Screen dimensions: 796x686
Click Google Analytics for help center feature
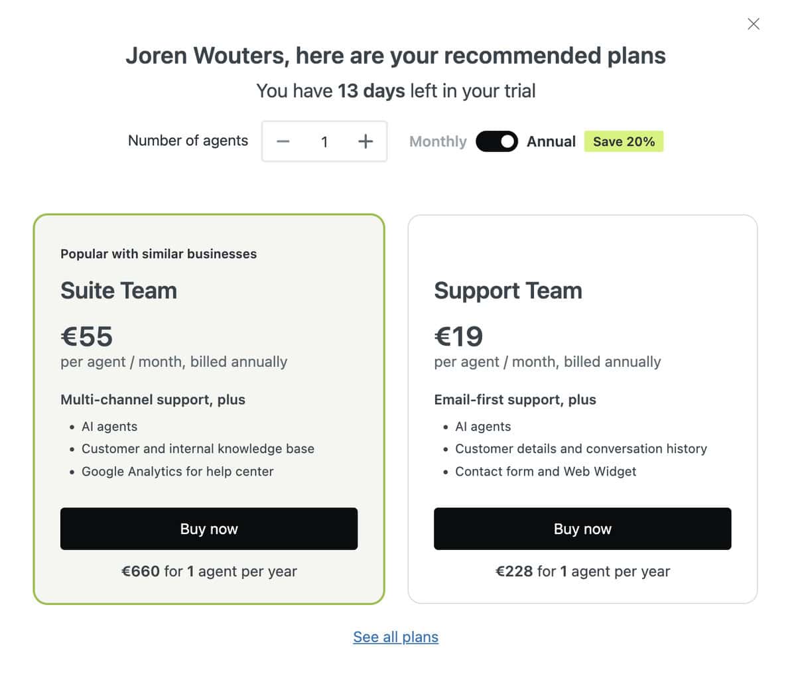click(x=177, y=472)
